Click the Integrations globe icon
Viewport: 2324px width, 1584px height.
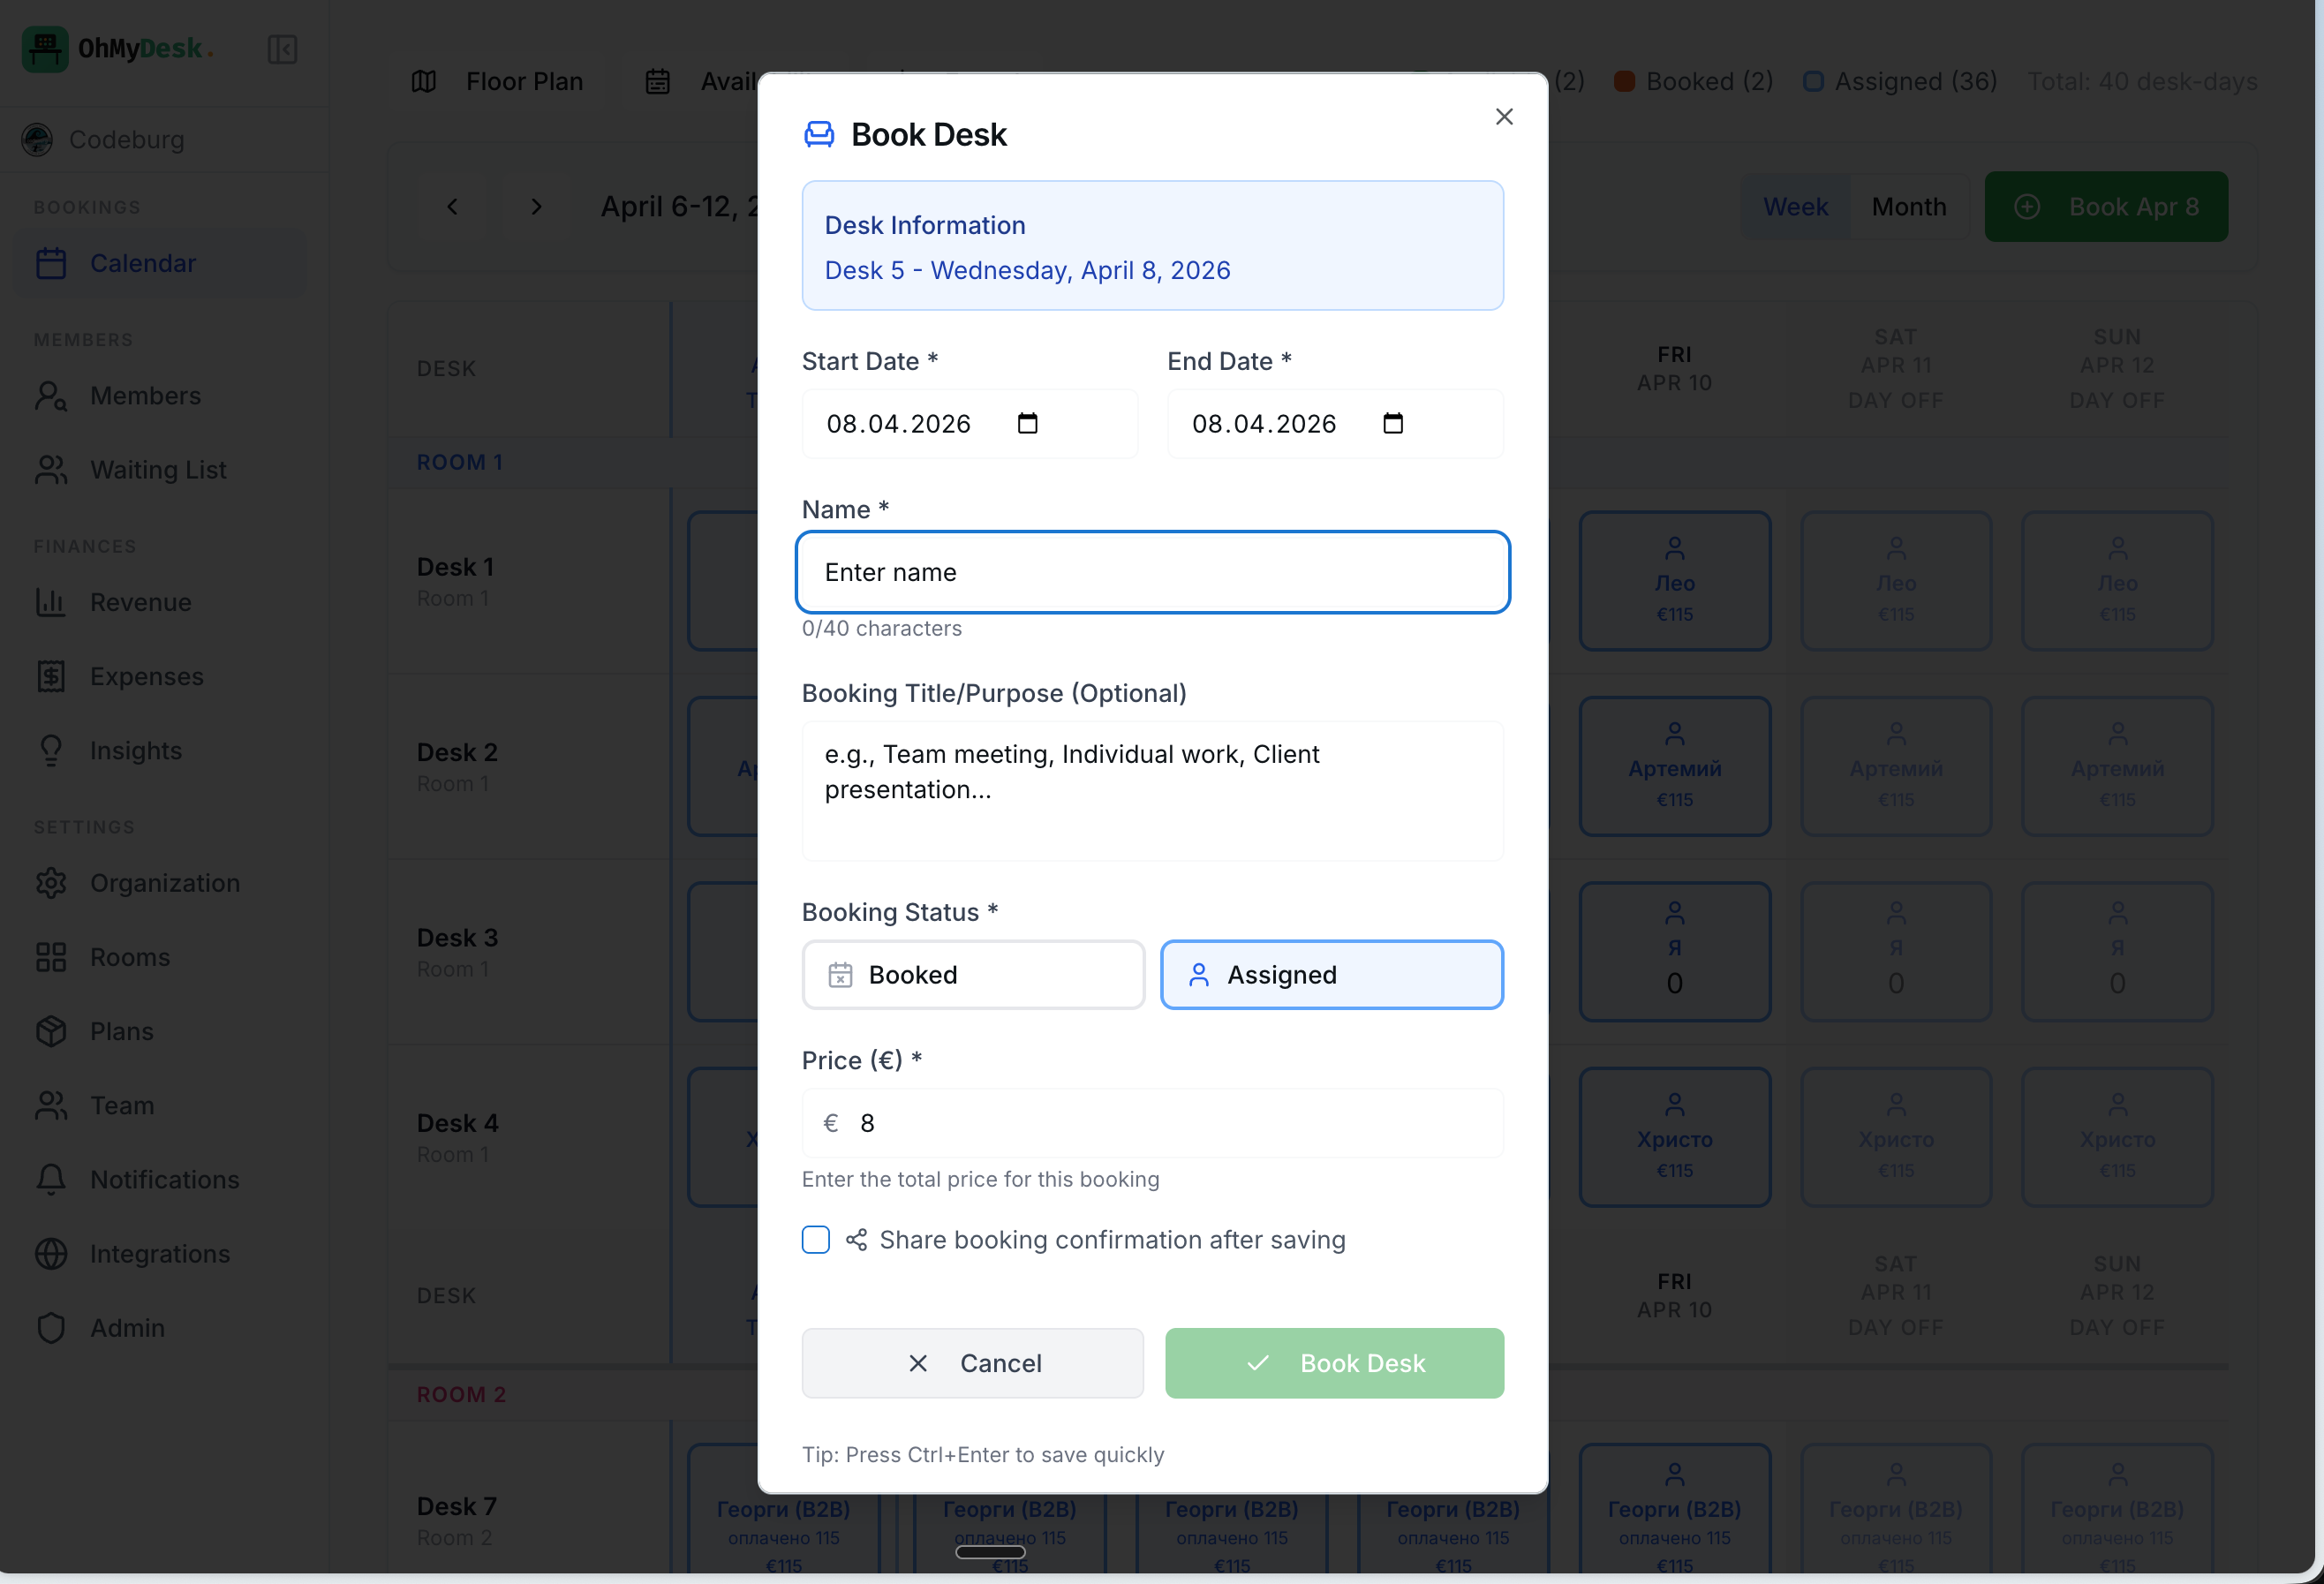[52, 1253]
